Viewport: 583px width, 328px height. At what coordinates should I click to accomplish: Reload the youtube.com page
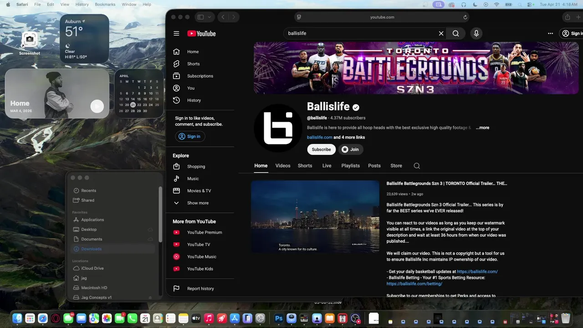[x=465, y=17]
